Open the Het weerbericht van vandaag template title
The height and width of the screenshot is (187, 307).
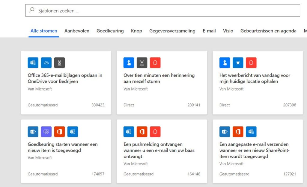[x=255, y=78]
